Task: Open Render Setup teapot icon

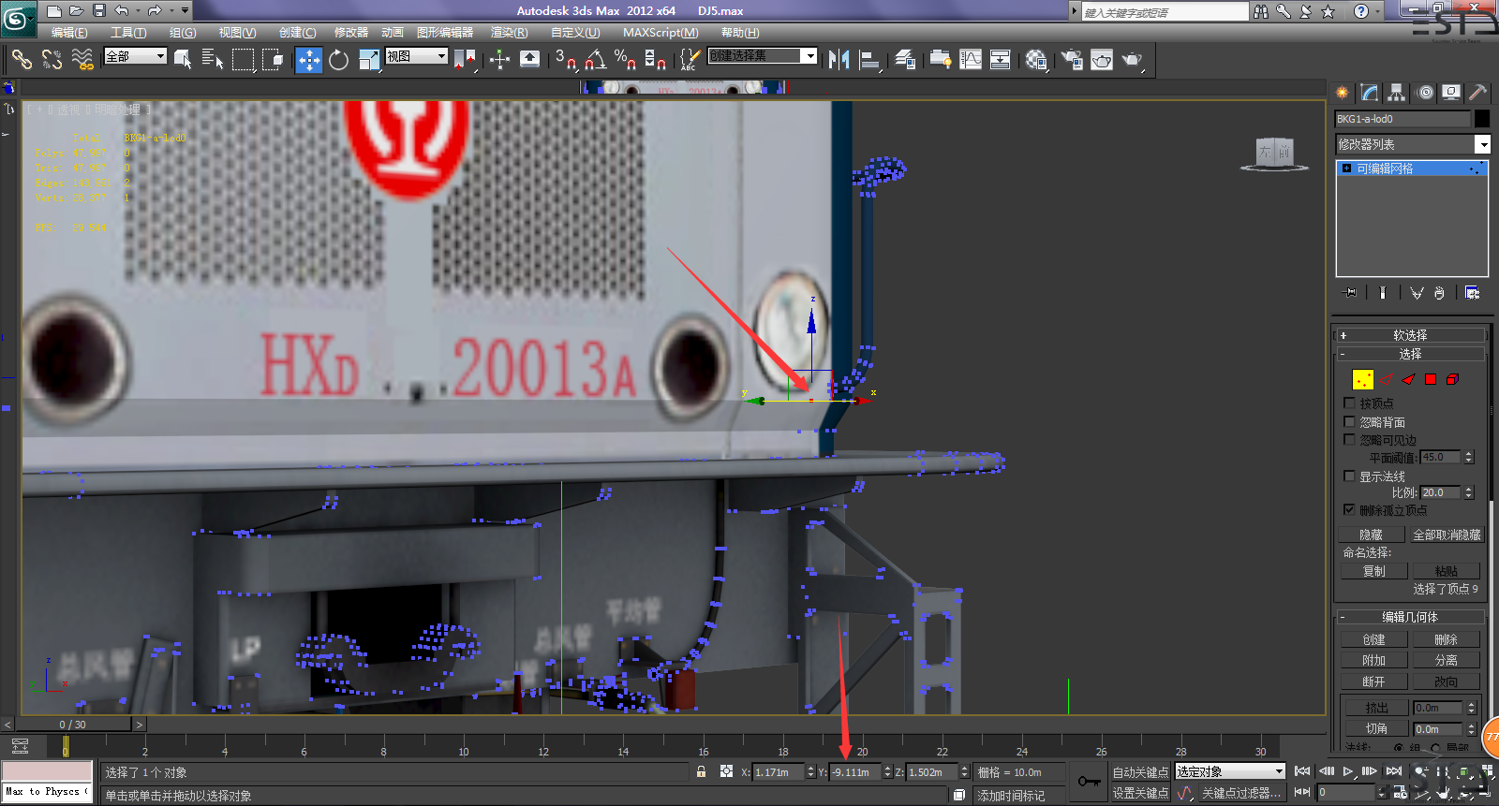Action: coord(1071,59)
